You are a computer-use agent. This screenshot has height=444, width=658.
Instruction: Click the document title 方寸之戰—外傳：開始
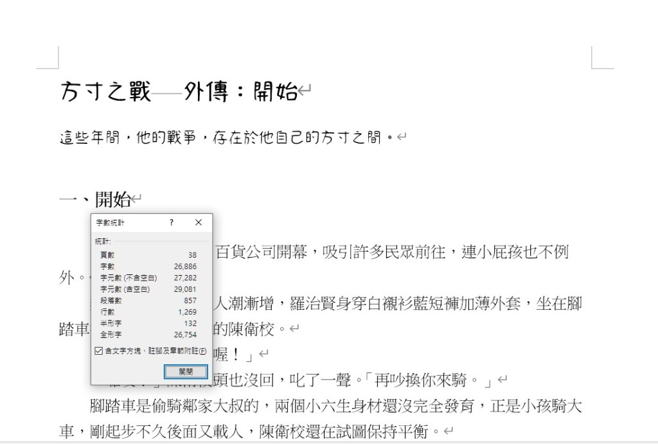tap(179, 93)
